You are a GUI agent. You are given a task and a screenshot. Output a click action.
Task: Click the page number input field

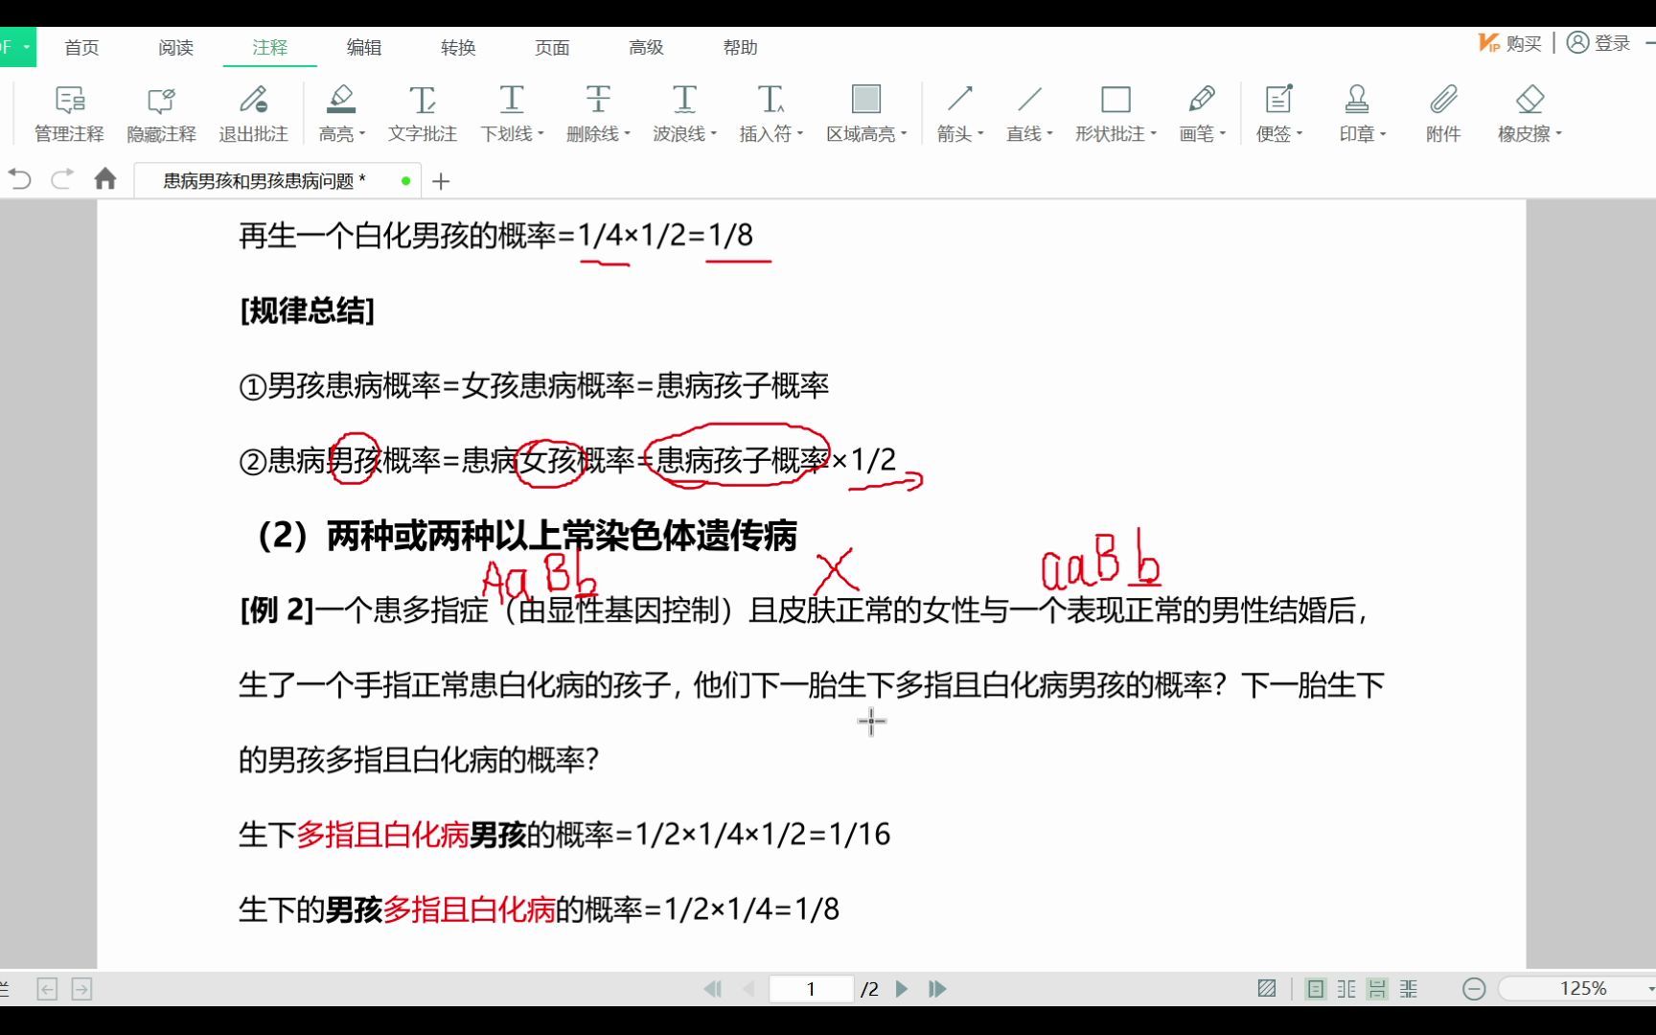pos(811,989)
